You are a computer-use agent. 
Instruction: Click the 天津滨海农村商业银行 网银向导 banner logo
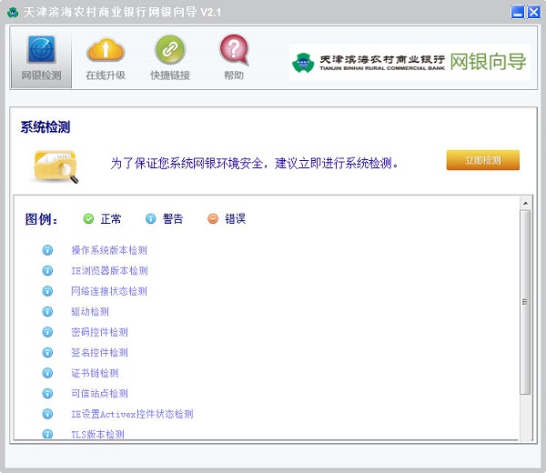[409, 62]
